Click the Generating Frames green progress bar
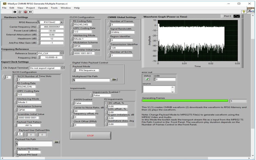 tap(185, 101)
